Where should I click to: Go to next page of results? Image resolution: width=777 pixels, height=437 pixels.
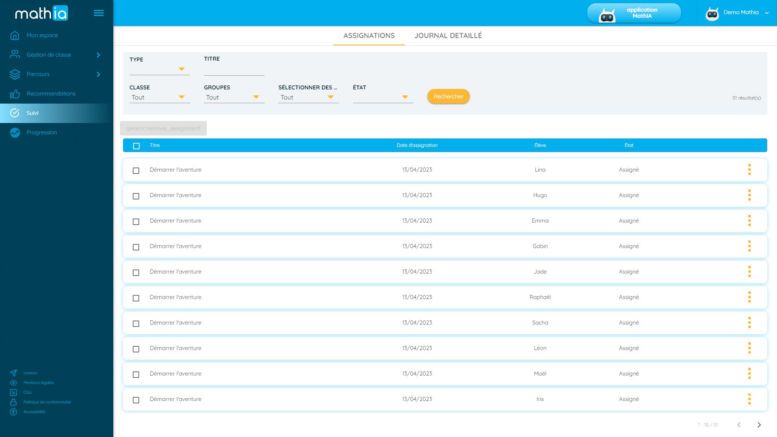pyautogui.click(x=759, y=425)
